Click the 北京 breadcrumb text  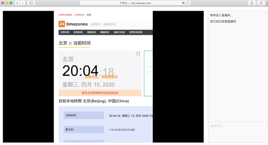[x=89, y=15]
